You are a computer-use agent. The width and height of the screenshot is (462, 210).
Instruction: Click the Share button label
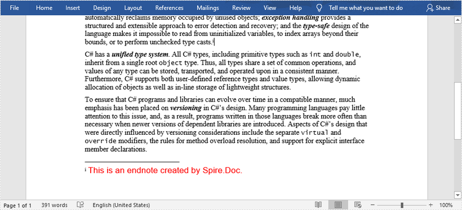coord(443,8)
